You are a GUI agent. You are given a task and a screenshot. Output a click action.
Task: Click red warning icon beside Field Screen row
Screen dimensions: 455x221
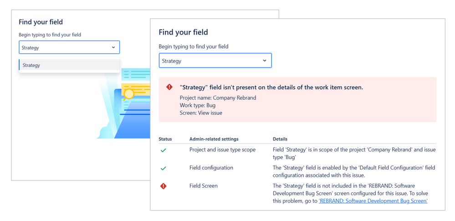163,186
